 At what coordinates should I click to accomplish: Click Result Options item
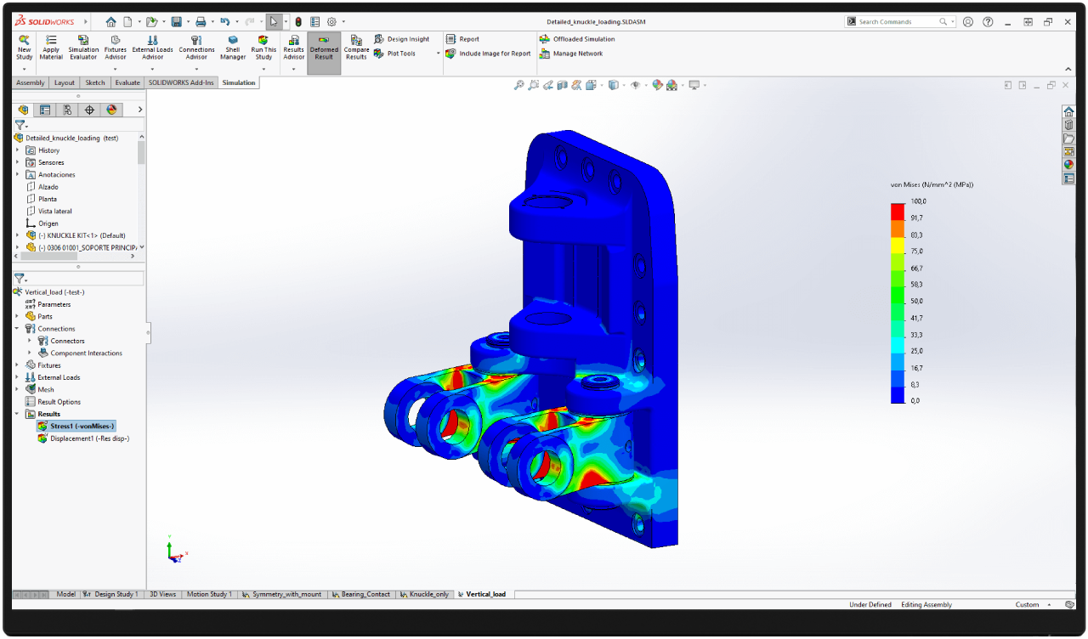click(x=54, y=402)
